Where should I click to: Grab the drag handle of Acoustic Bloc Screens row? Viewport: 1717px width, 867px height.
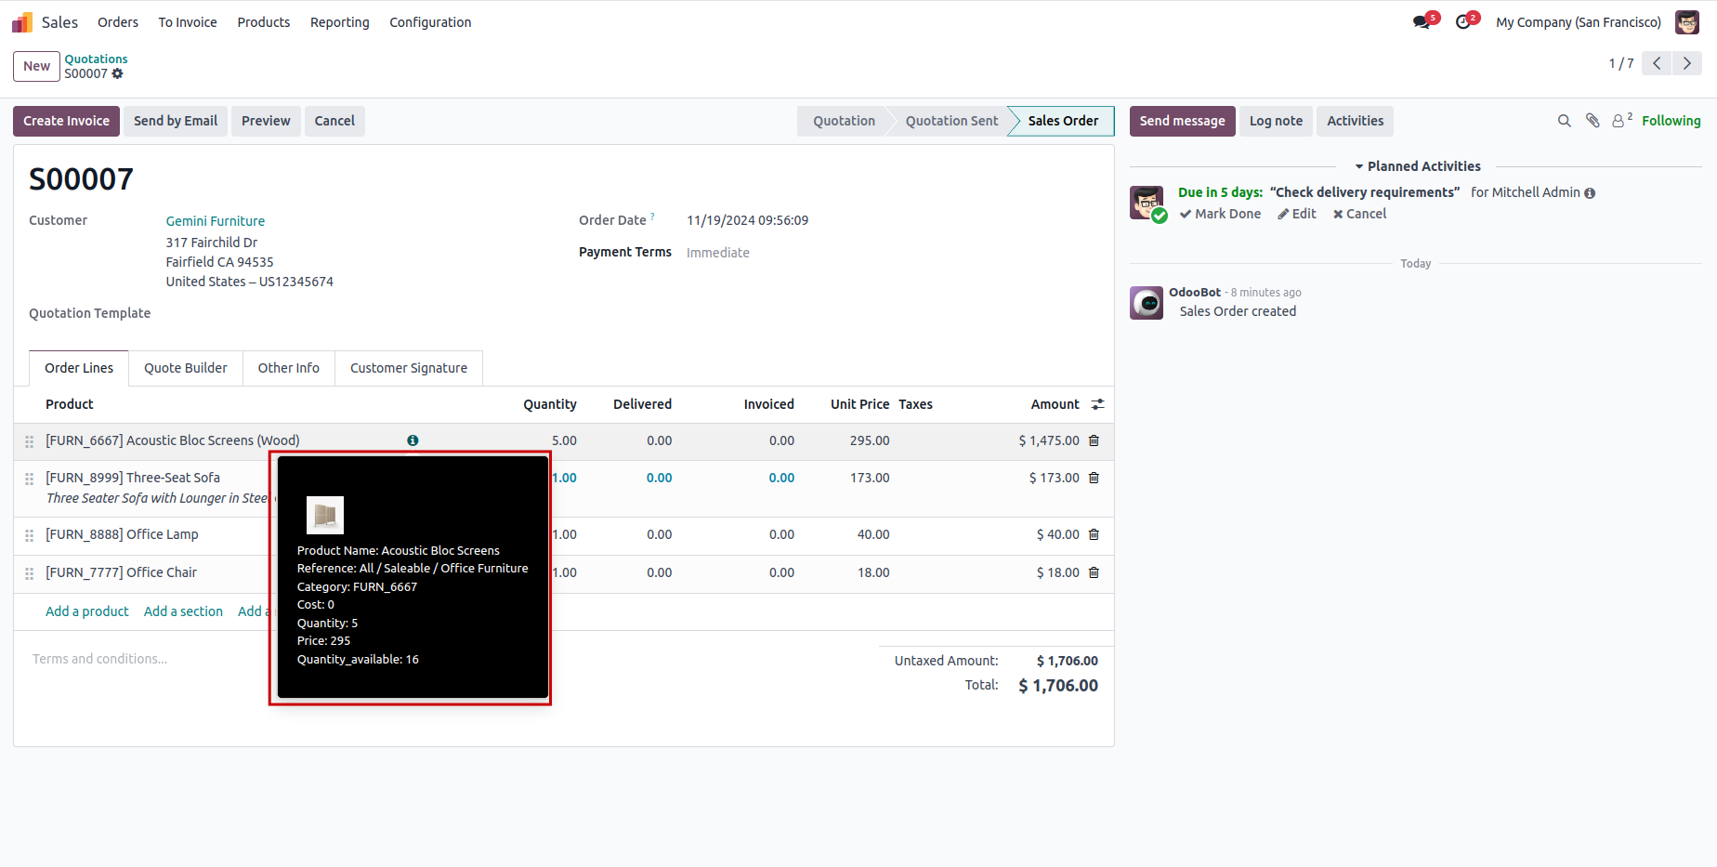coord(30,441)
